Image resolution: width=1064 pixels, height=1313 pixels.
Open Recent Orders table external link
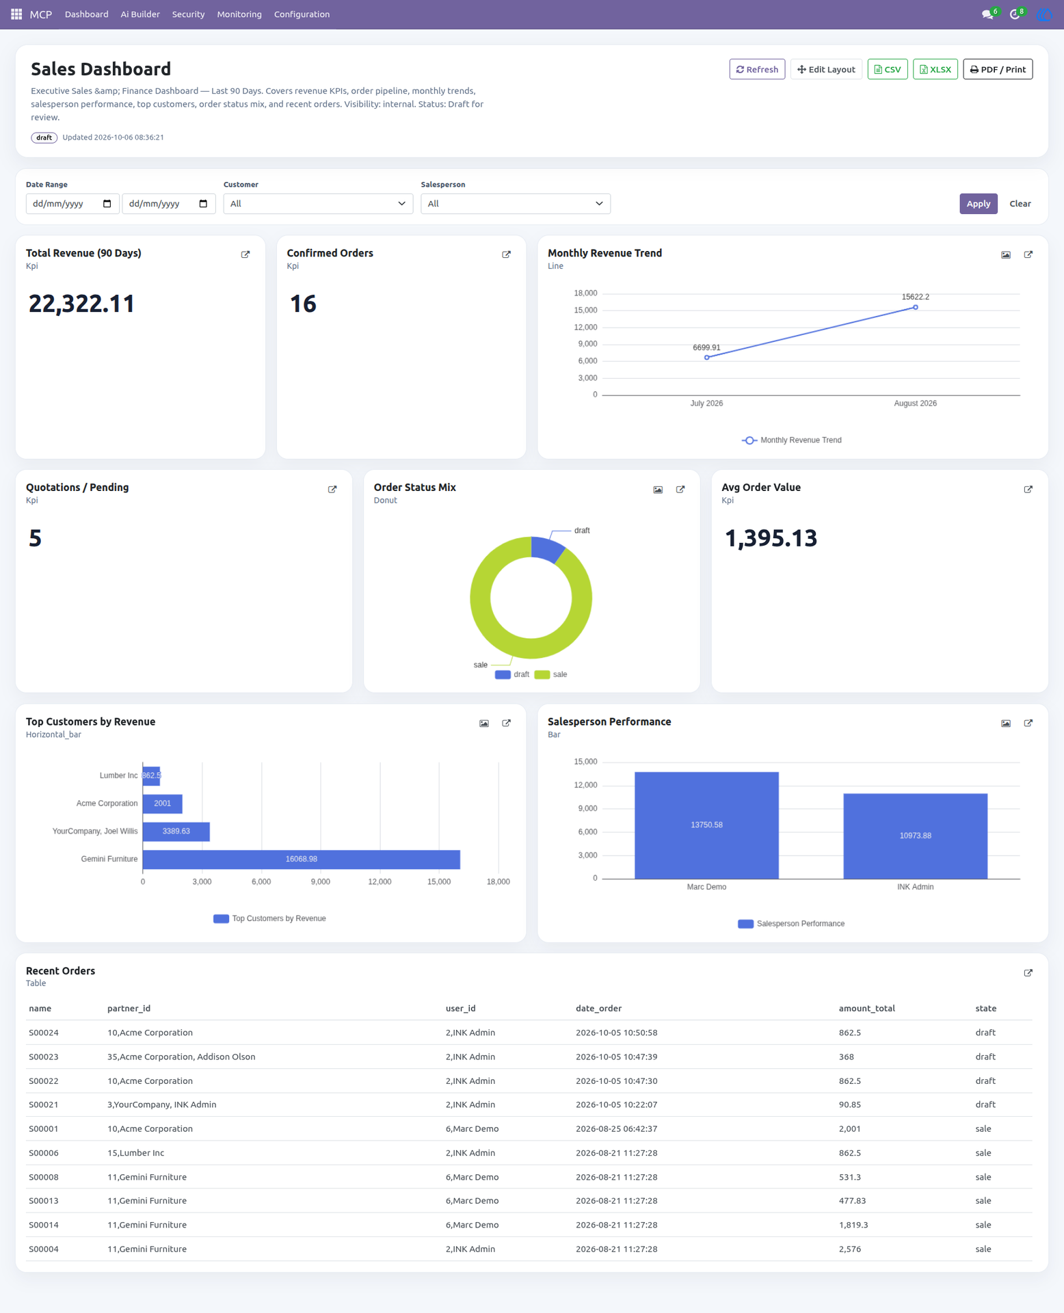click(1028, 972)
